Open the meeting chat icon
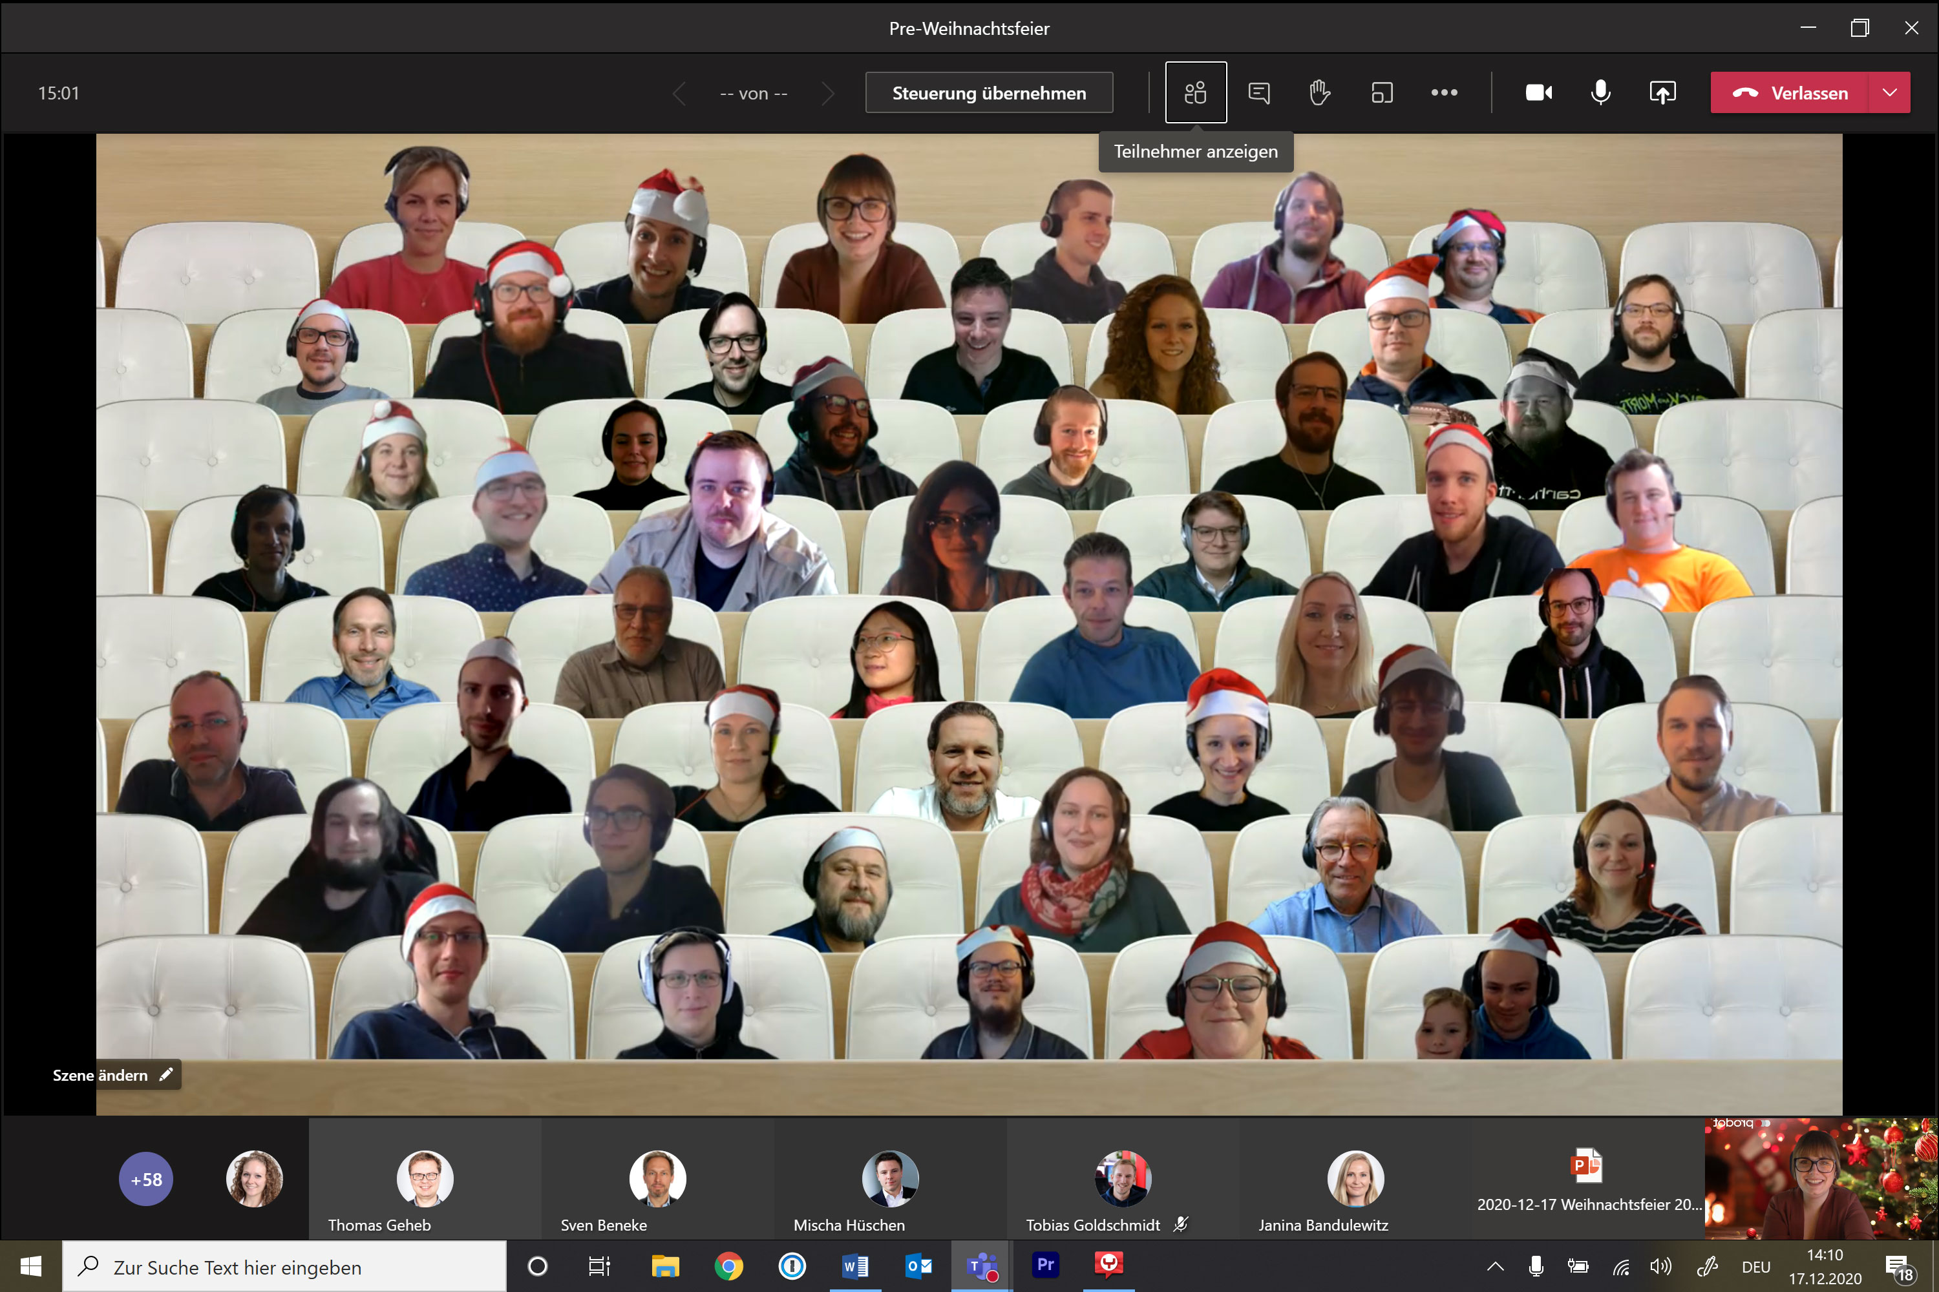This screenshot has width=1939, height=1292. coord(1259,92)
